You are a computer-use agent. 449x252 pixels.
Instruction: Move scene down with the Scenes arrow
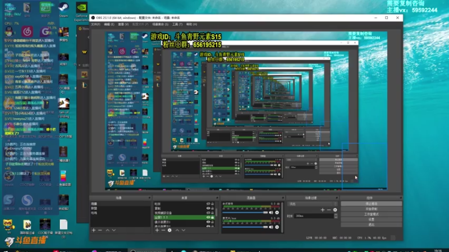click(x=114, y=230)
